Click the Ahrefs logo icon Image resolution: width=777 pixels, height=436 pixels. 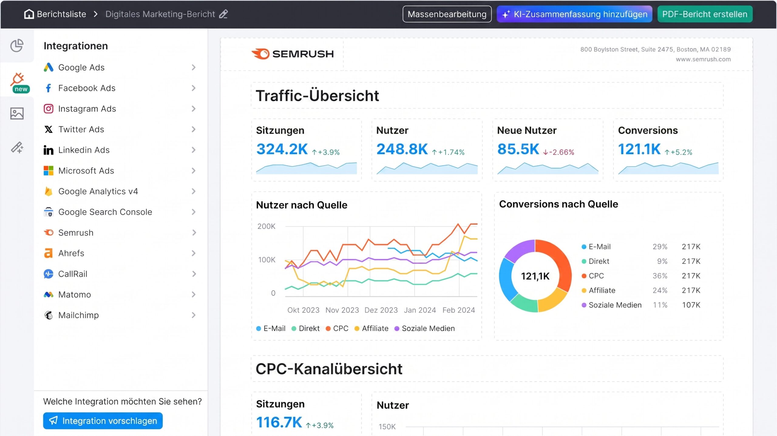[48, 253]
